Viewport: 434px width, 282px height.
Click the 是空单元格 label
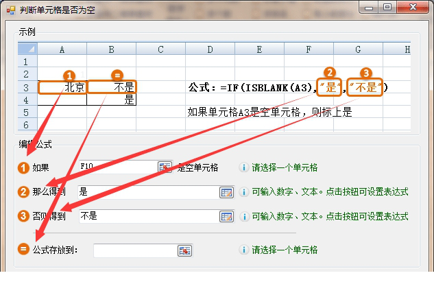click(197, 167)
